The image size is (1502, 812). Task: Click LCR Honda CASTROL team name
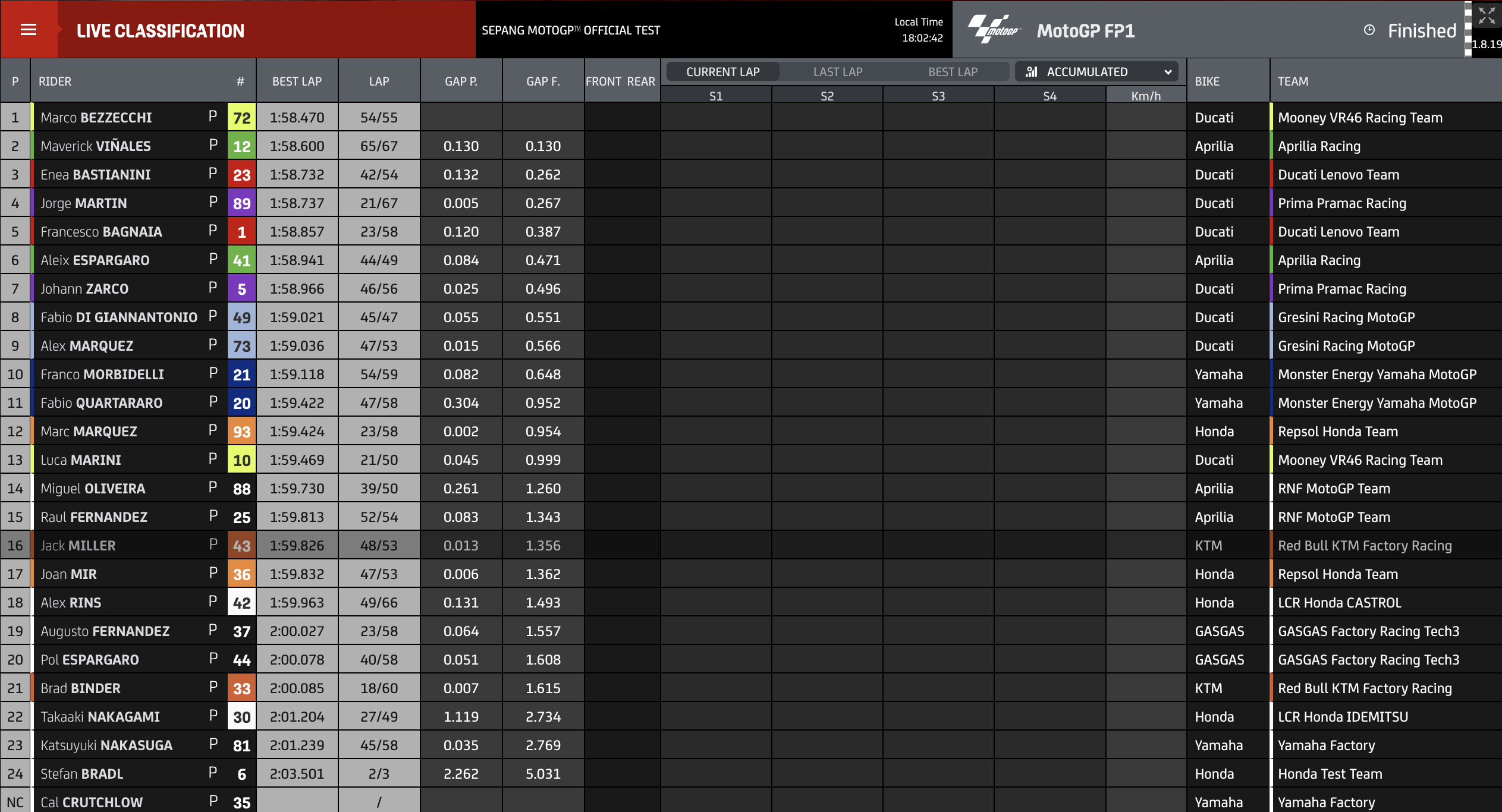click(1340, 603)
